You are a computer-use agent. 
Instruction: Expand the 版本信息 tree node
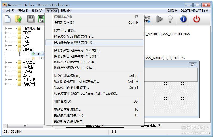click(6, 80)
